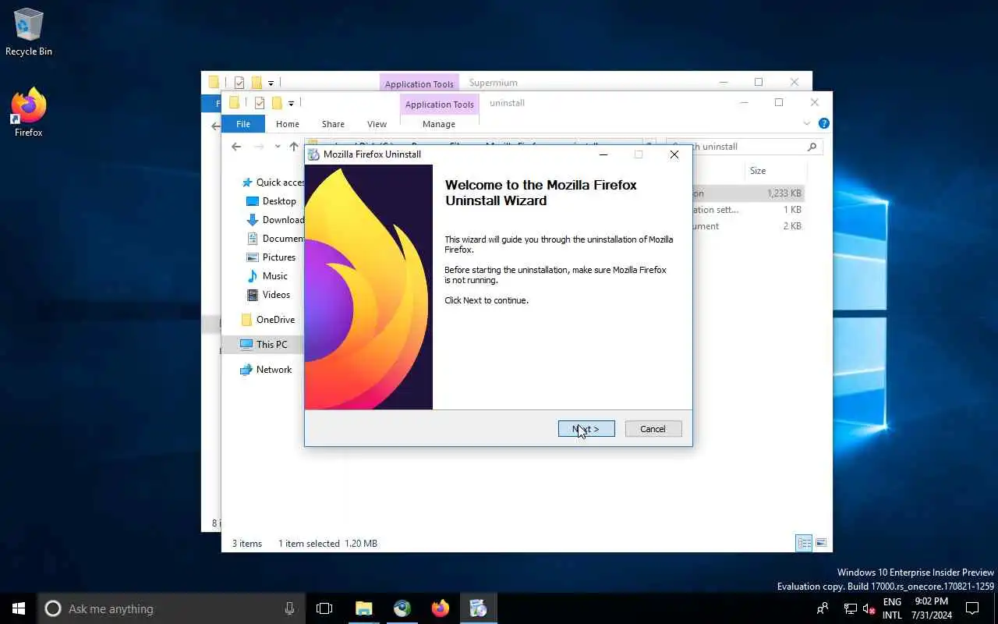The width and height of the screenshot is (998, 624).
Task: Open Explorer Help question mark icon
Action: tap(824, 124)
